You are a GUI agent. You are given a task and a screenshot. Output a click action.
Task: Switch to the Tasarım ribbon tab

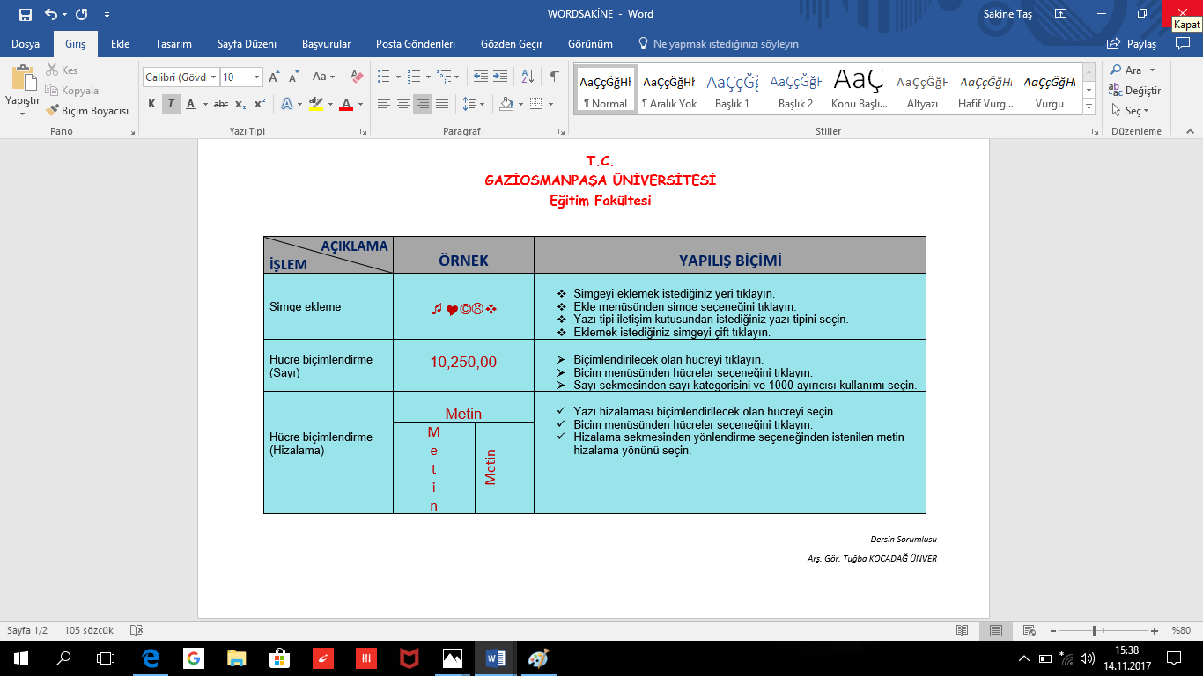[x=173, y=44]
